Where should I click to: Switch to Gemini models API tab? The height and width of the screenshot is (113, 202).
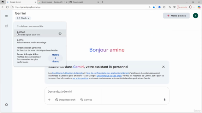[53, 2]
